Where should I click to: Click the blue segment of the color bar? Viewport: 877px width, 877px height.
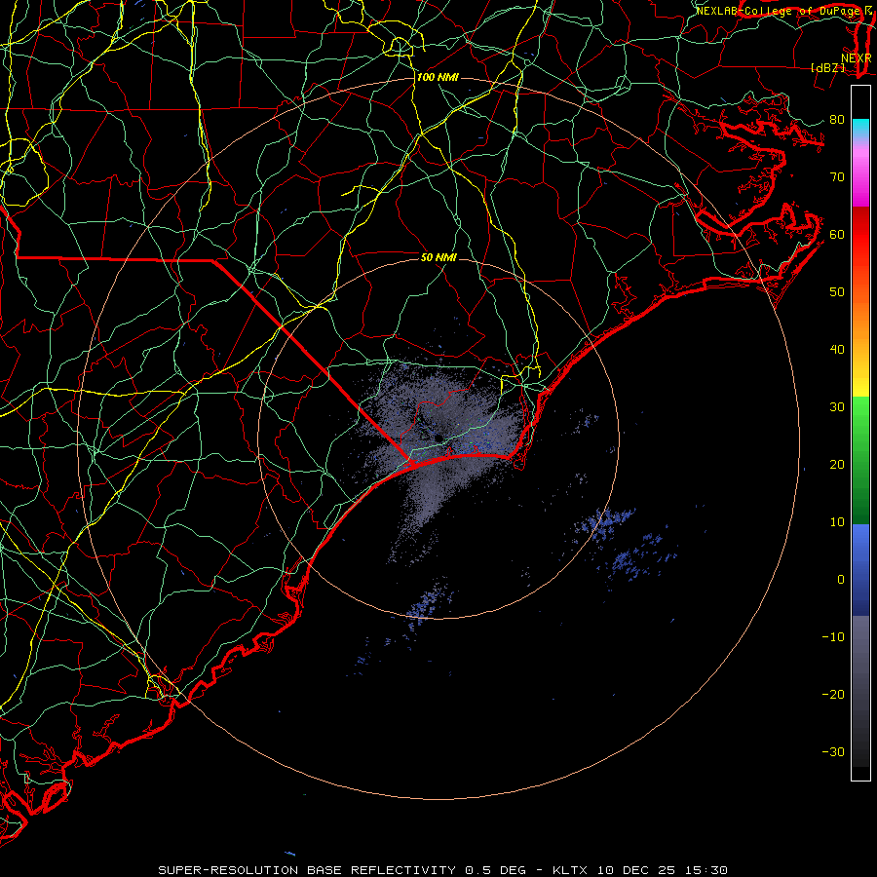tap(860, 570)
